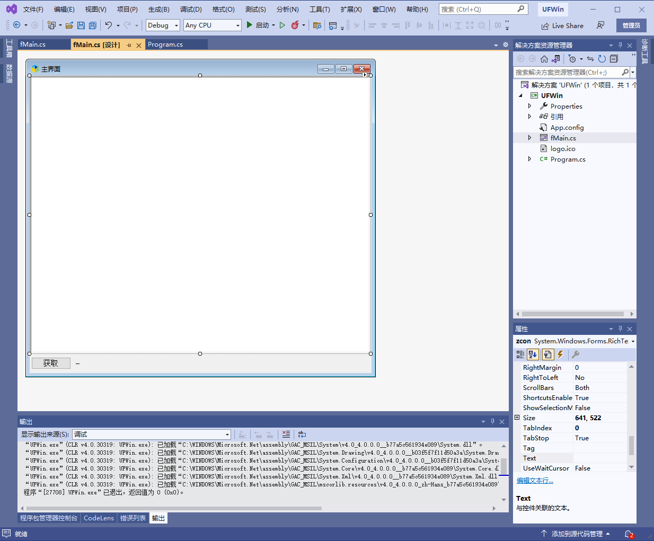The image size is (654, 541).
Task: Click the Undo arrow icon
Action: pos(109,25)
